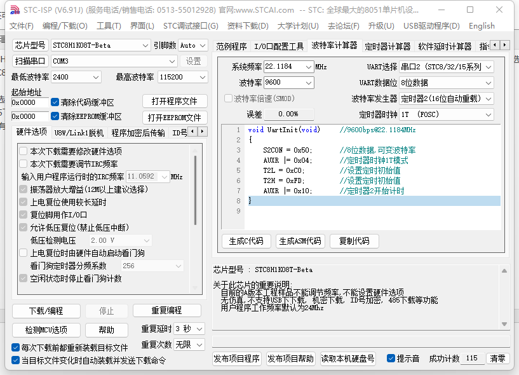The image size is (519, 375).
Task: Click scroll down arrow of chip info log
Action: coord(504,324)
